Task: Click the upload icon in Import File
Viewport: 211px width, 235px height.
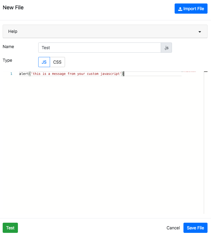Action: pyautogui.click(x=180, y=9)
